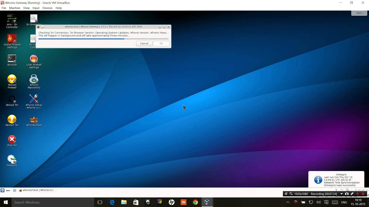This screenshot has width=369, height=207.
Task: Open Tor Examples desktop shortcut
Action: (34, 20)
